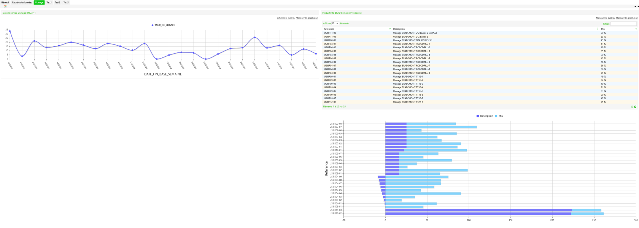Image resolution: width=639 pixels, height=228 pixels.
Task: Click the Eléments 1 à 20 sur 28 text
Action: click(x=334, y=107)
